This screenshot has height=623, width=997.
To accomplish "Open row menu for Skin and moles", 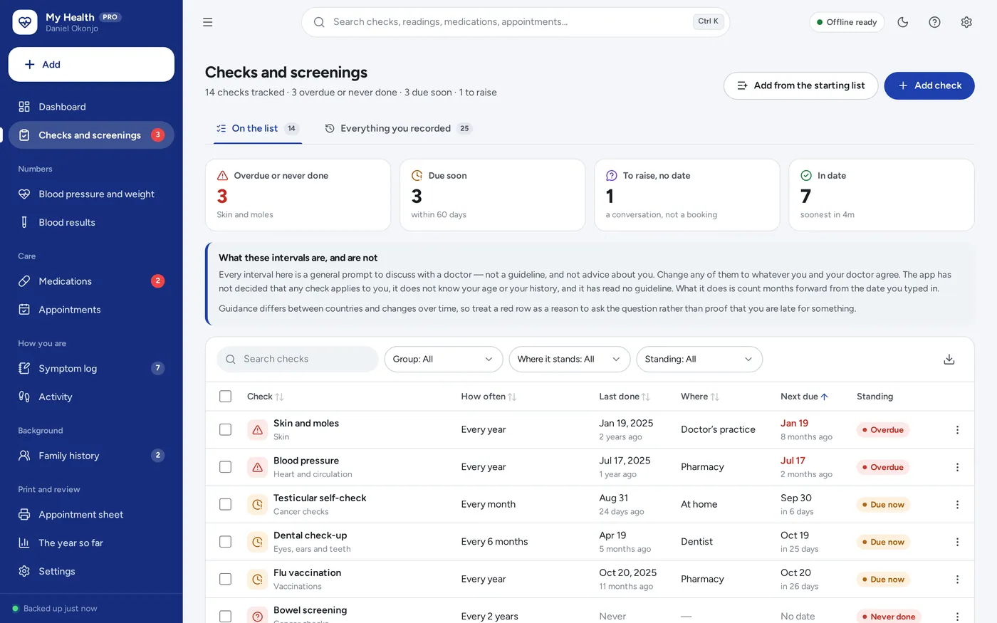I will click(x=957, y=430).
